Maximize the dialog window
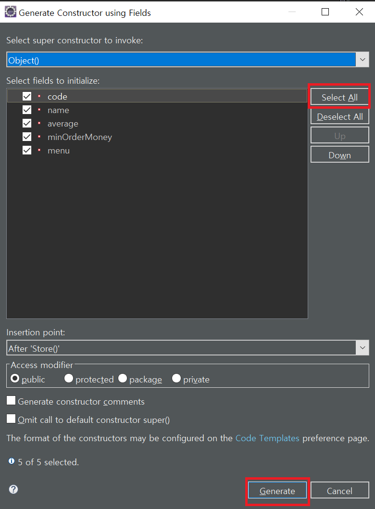375x509 pixels. click(x=325, y=12)
